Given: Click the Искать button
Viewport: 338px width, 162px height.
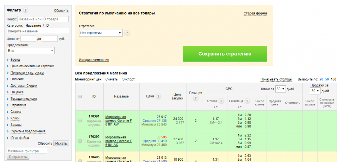Looking at the screenshot, I should pyautogui.click(x=61, y=143).
